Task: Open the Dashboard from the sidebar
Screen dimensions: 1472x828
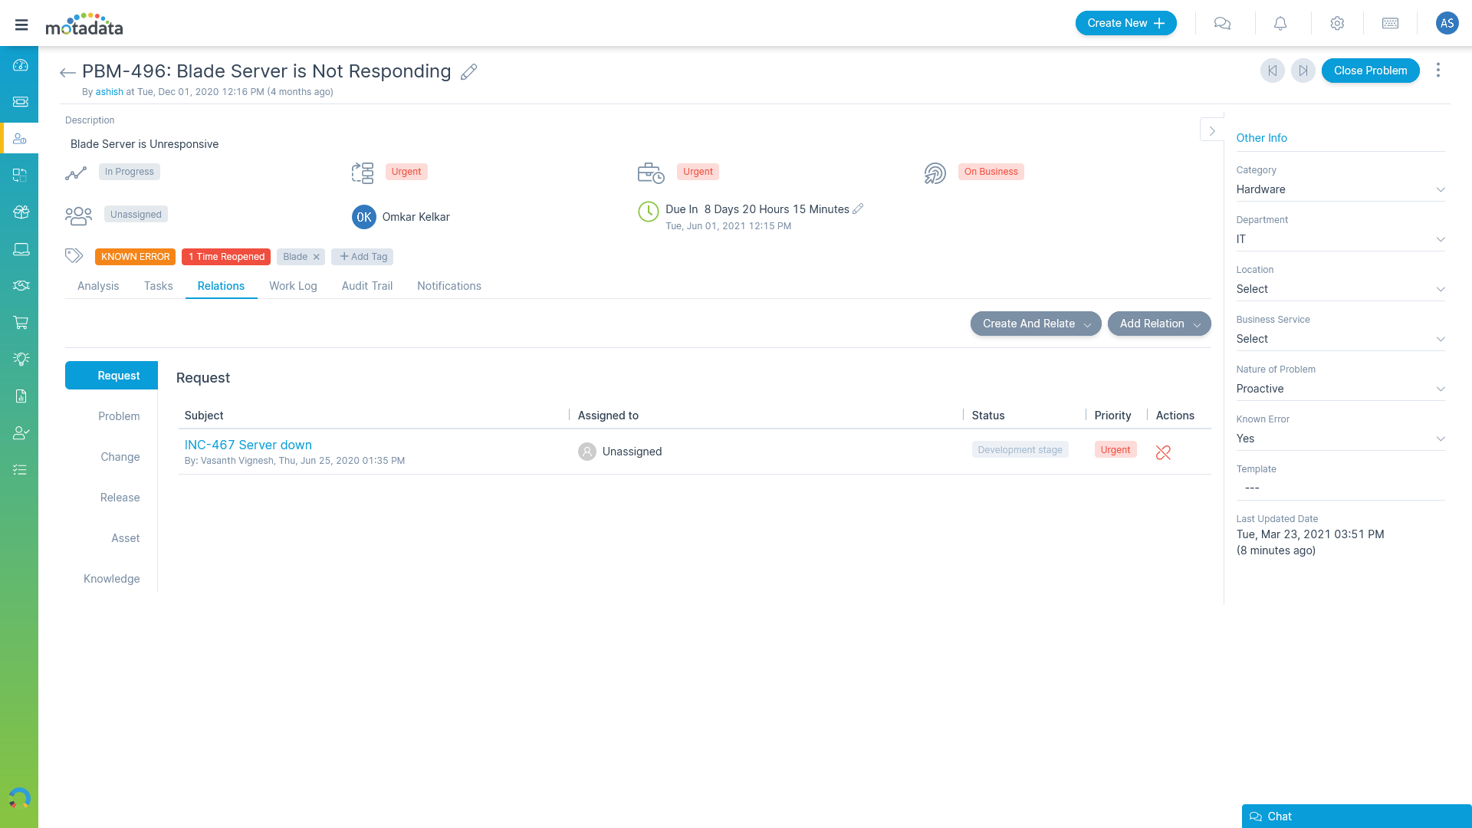Action: coord(20,65)
